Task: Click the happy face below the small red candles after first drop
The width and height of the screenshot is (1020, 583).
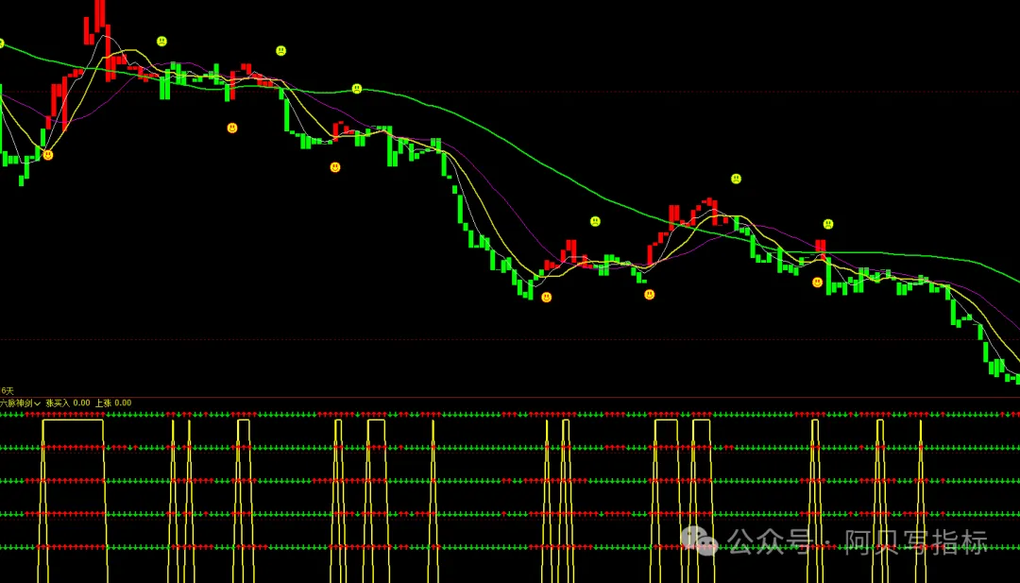Action: [x=335, y=167]
